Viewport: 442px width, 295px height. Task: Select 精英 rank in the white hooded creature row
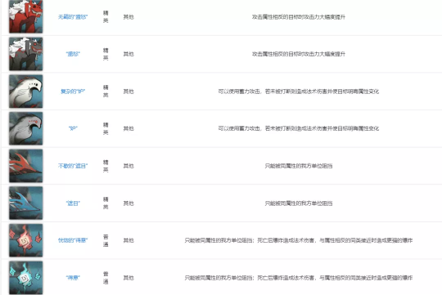click(106, 92)
